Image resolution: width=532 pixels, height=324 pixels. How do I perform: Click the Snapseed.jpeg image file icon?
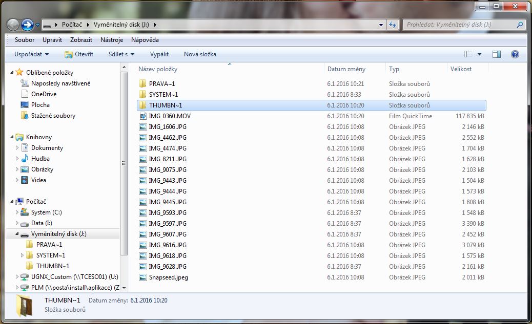tap(142, 277)
